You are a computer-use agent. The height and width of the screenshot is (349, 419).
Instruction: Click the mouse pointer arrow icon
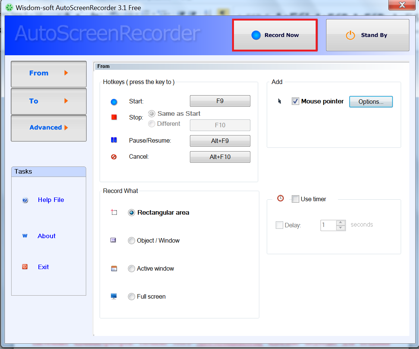coord(279,101)
